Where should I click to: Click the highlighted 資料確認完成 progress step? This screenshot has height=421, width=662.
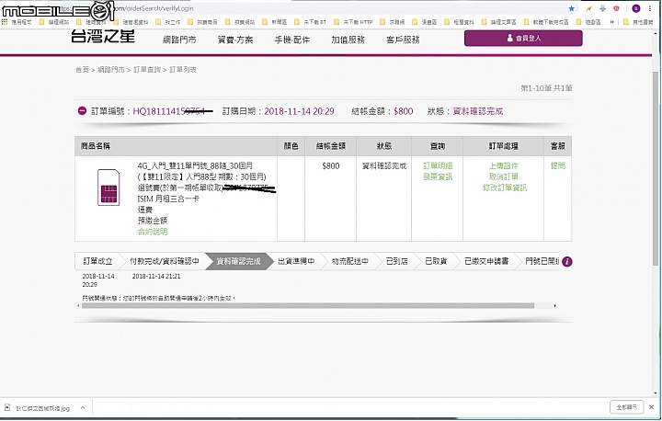[x=238, y=261]
